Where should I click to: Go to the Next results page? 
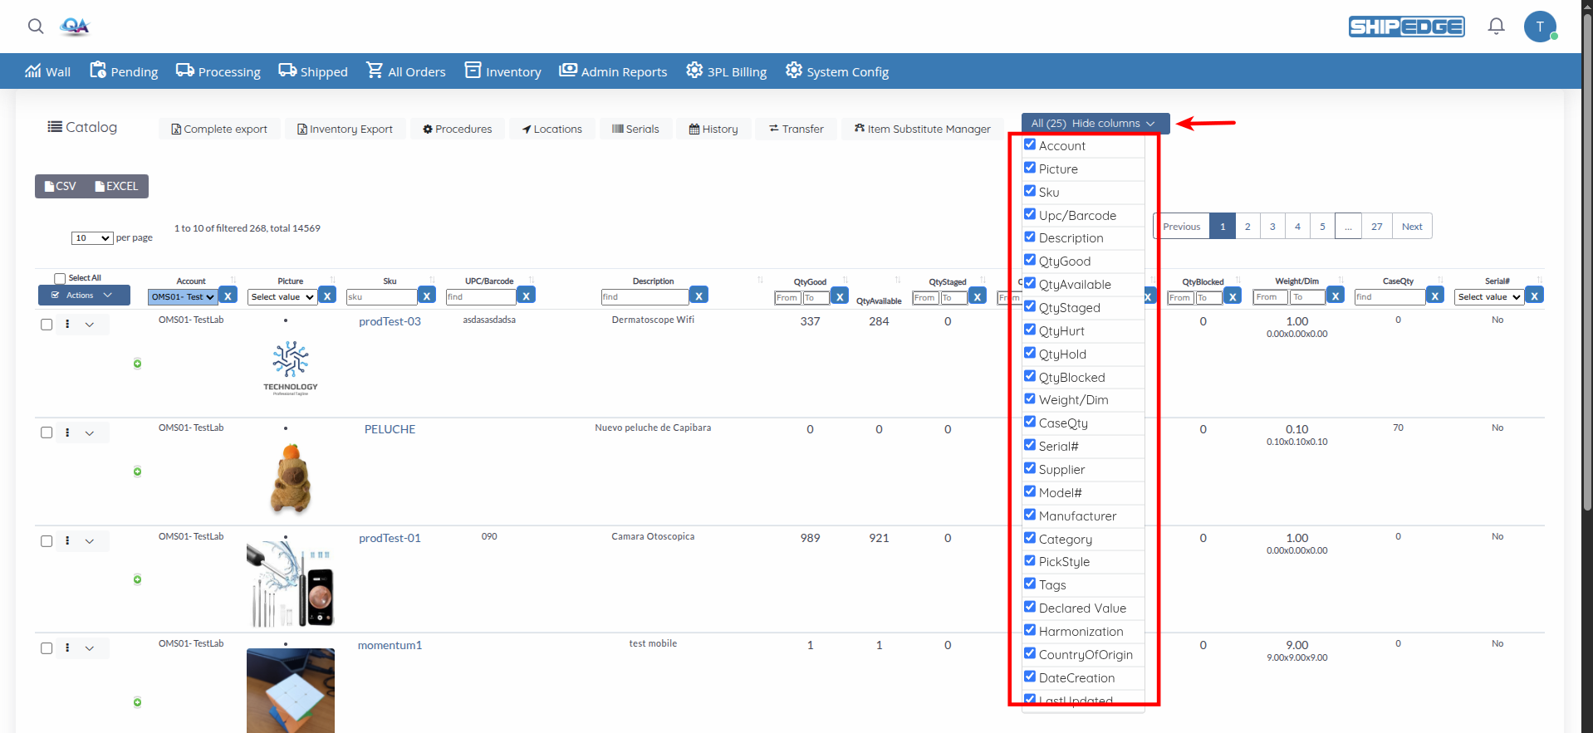click(x=1412, y=227)
